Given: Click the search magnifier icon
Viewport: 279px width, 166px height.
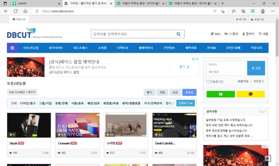Looking at the screenshot, I should [x=178, y=34].
